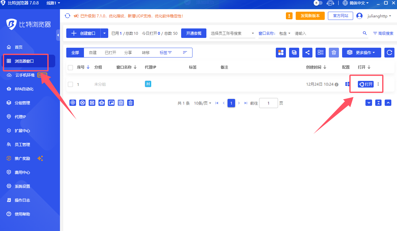Screen dimensions: 397x231
Task: Switch to the 已打开 tab
Action: 110,52
